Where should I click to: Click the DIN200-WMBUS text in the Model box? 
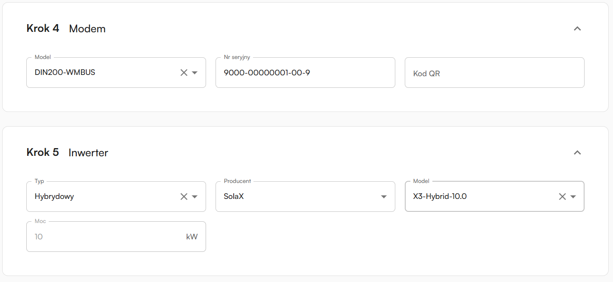[65, 72]
